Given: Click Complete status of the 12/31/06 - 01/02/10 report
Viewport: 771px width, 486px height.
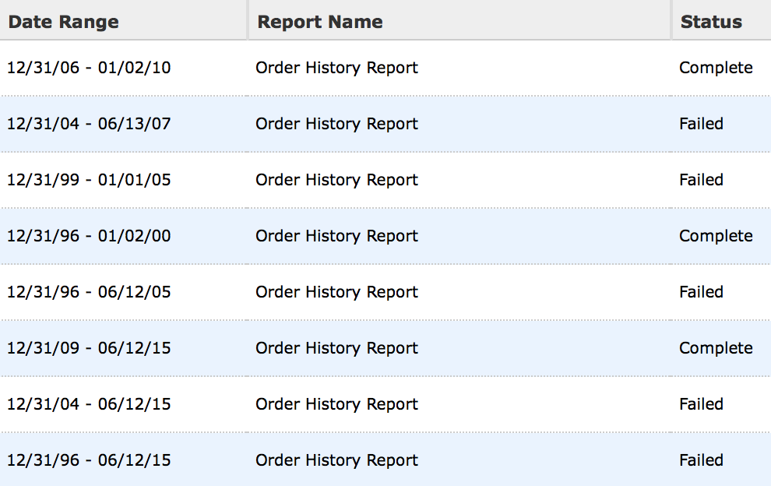Looking at the screenshot, I should point(716,68).
